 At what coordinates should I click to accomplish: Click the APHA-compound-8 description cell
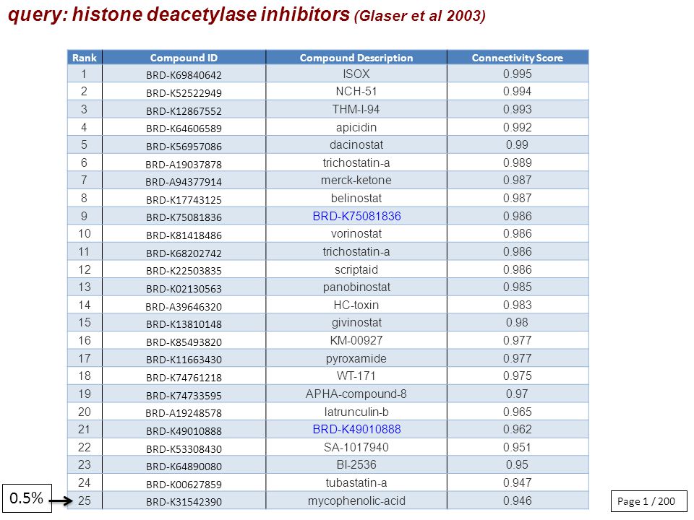356,394
